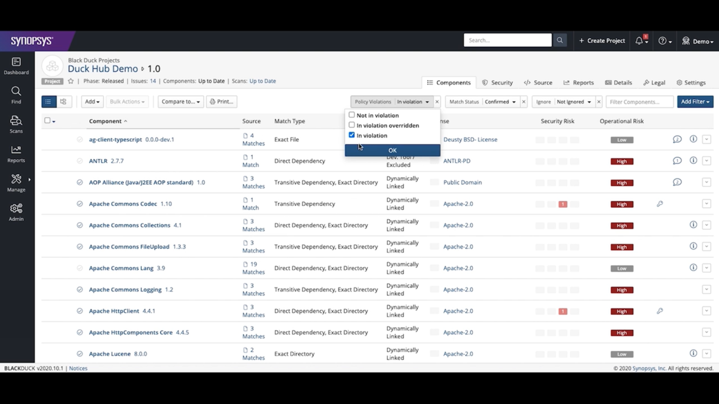Open the Find sidebar icon
719x404 pixels.
tap(16, 95)
